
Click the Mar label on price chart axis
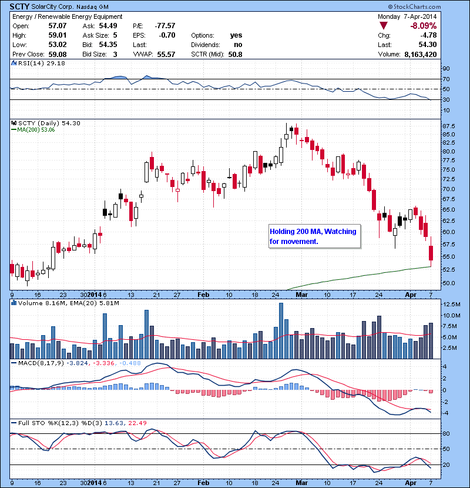click(301, 295)
